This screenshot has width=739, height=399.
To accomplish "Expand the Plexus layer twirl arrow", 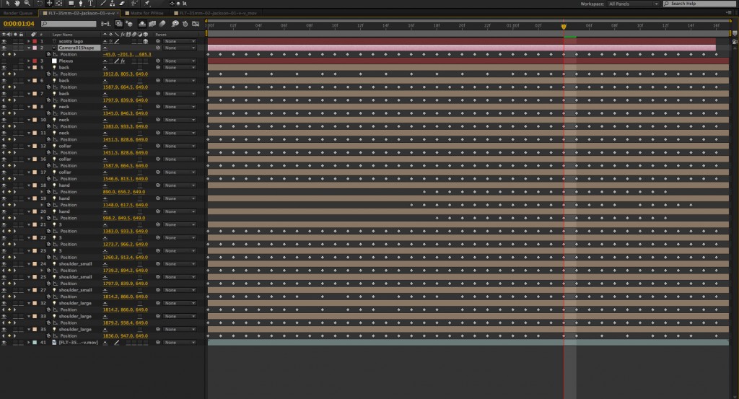I will click(28, 61).
